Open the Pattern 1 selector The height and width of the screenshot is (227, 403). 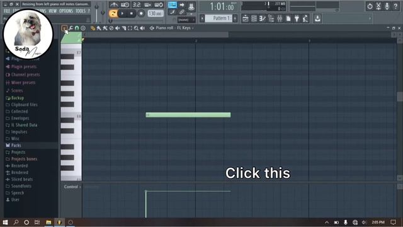click(x=219, y=18)
